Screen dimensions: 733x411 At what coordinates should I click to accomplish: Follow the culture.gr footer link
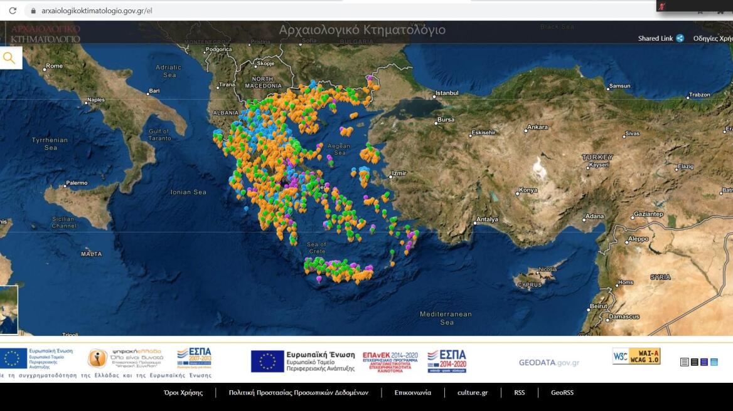click(473, 393)
